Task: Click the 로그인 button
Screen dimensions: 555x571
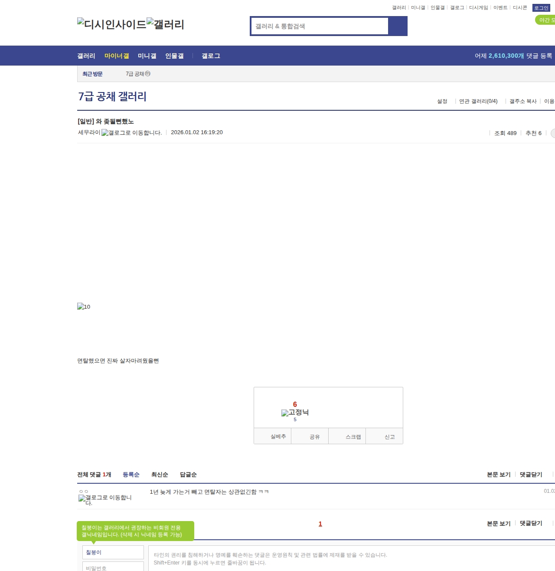Action: (x=541, y=8)
